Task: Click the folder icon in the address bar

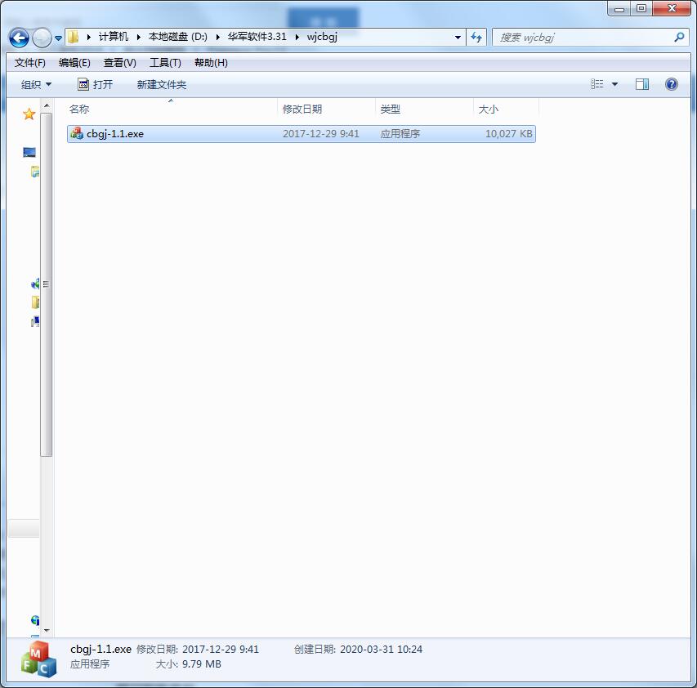Action: [x=72, y=37]
